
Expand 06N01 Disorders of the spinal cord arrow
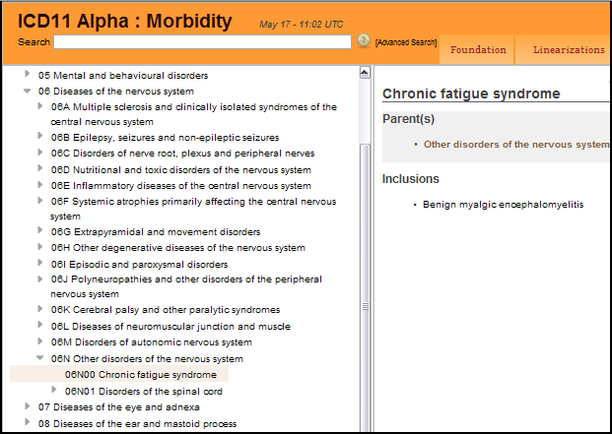tap(54, 389)
